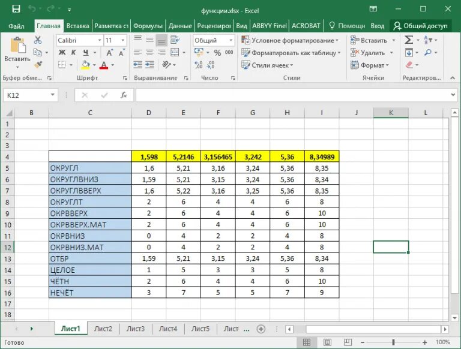This screenshot has height=349, width=461.
Task: Open the borders tool icon
Action: pyautogui.click(x=62, y=65)
